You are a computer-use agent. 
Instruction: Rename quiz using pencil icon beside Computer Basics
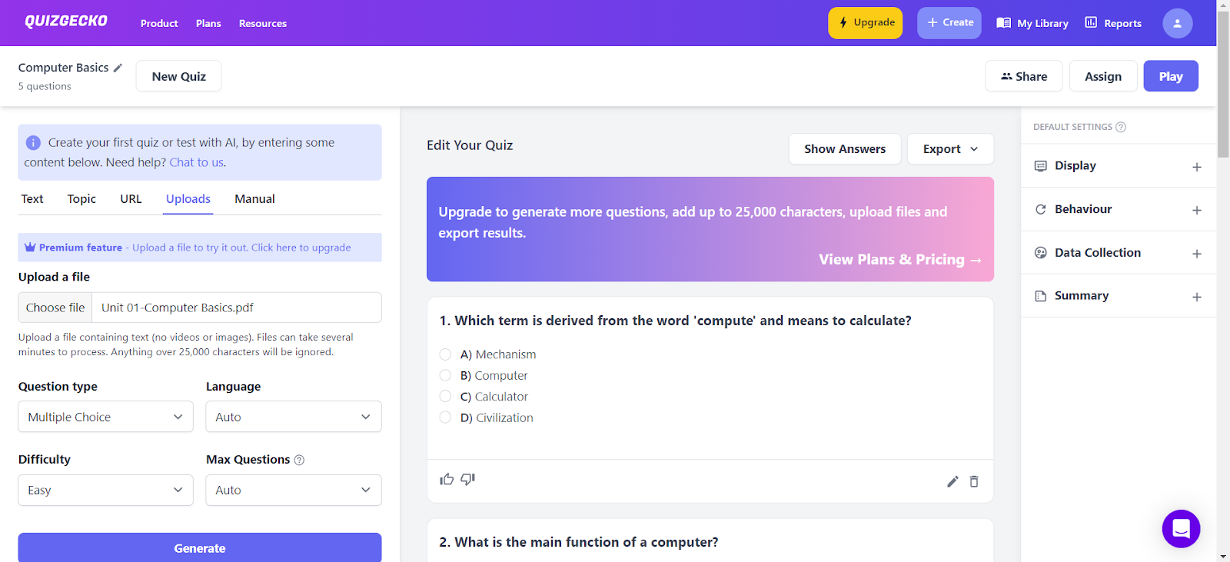coord(118,68)
